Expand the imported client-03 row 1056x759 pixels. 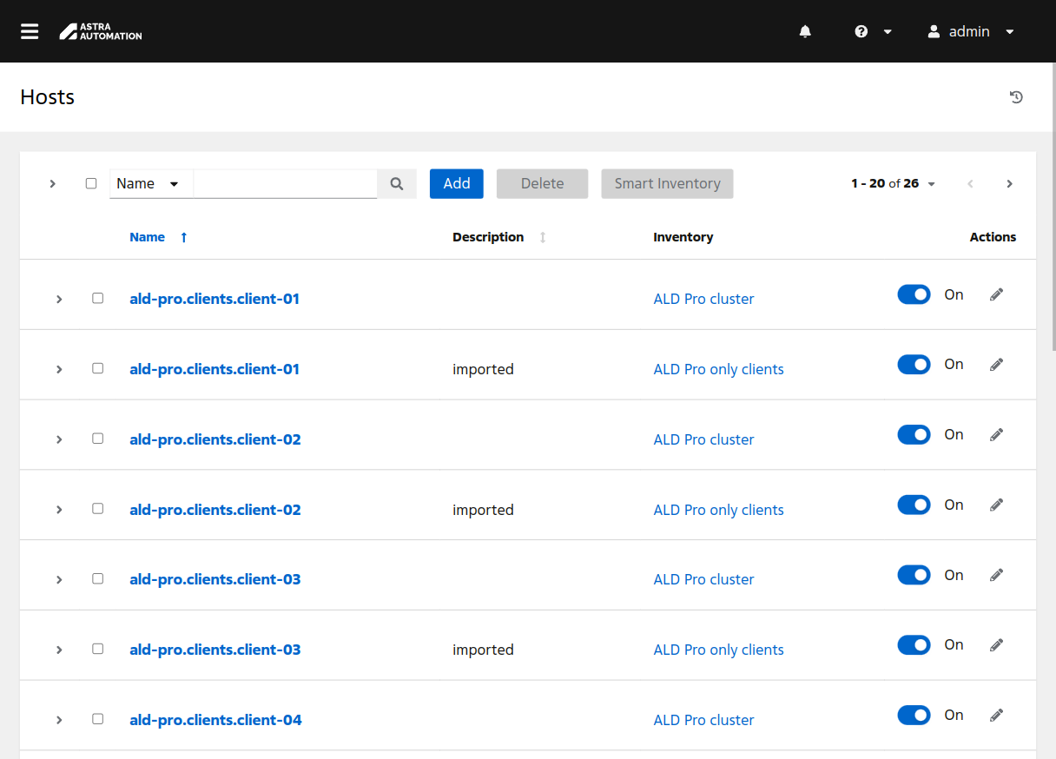coord(59,650)
